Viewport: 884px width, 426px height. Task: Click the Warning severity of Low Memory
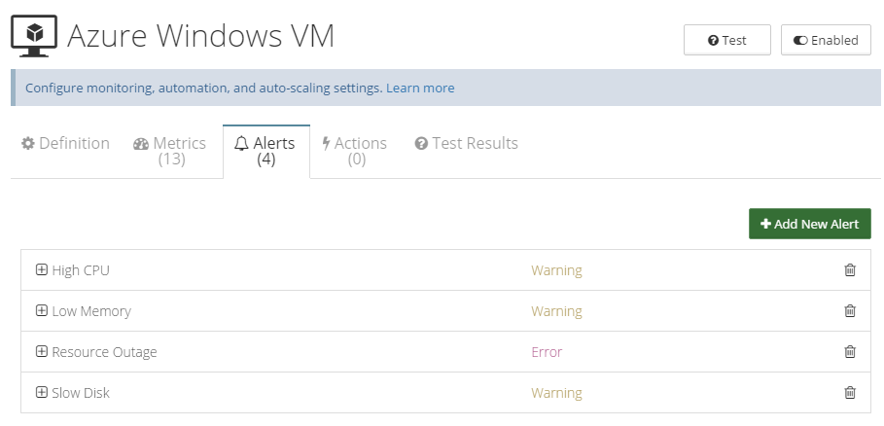tap(556, 311)
